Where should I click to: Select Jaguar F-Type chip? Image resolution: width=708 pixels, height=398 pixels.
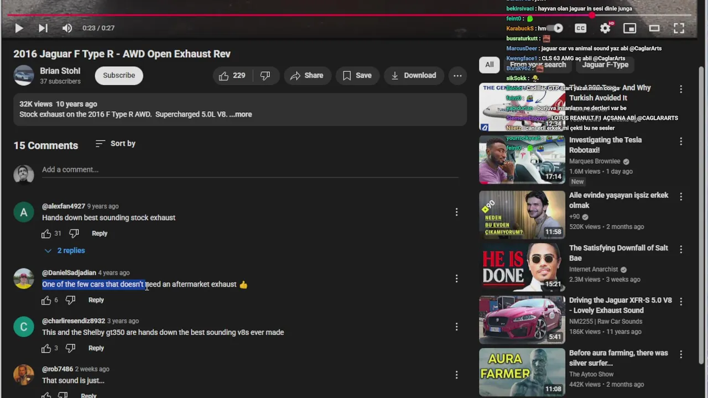click(605, 65)
